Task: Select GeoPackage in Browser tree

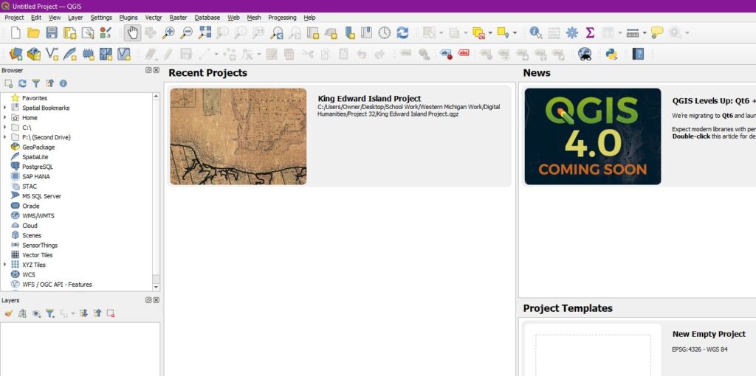Action: 38,147
